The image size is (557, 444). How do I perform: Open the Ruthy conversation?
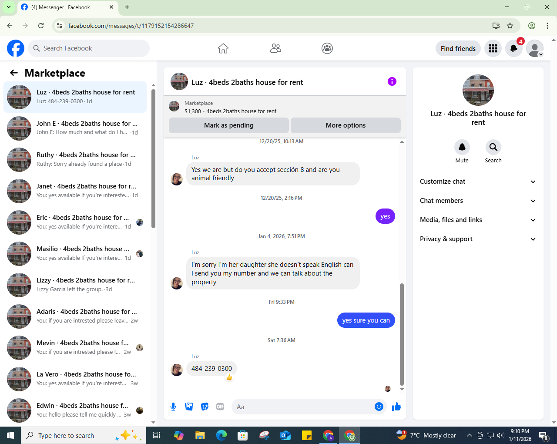tap(75, 159)
